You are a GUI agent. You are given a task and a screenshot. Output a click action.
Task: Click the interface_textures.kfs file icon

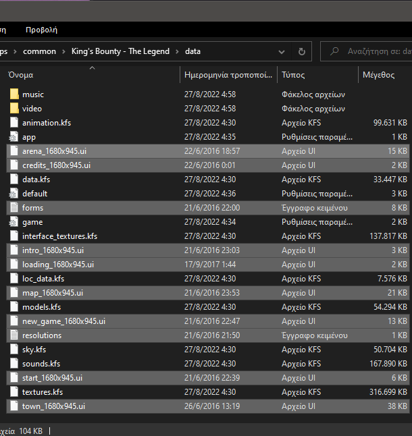14,236
